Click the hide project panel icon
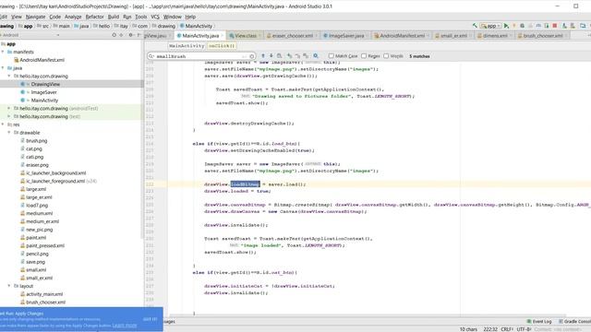The height and width of the screenshot is (332, 591). (x=139, y=35)
